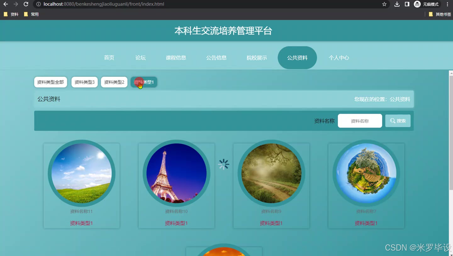Filter by 资料类型1
Image resolution: width=453 pixels, height=256 pixels.
click(144, 82)
